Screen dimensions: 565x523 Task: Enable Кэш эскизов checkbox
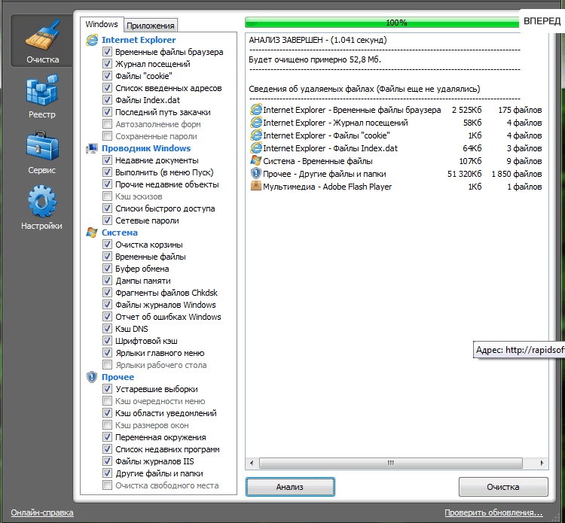click(x=107, y=196)
